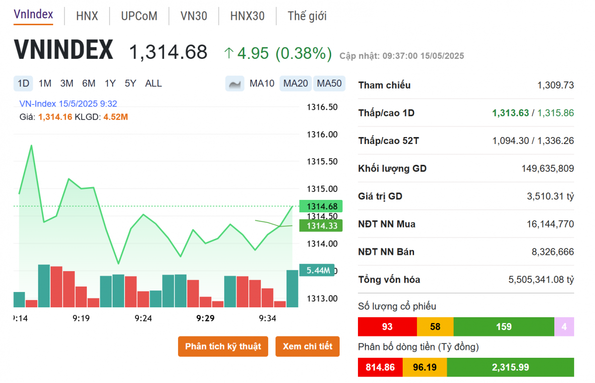The height and width of the screenshot is (383, 595).
Task: Toggle the MA10 moving average
Action: (262, 84)
